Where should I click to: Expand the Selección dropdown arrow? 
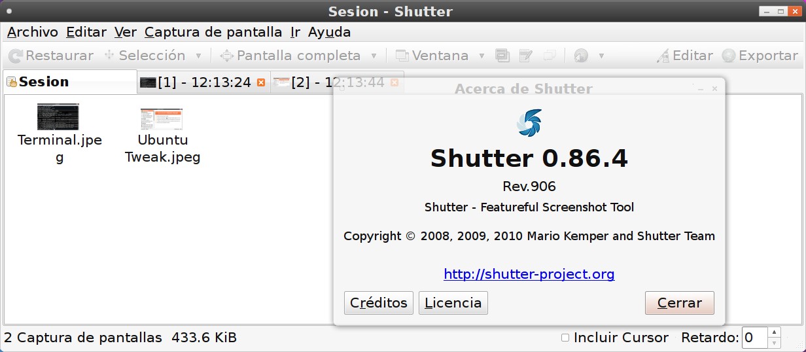point(199,56)
